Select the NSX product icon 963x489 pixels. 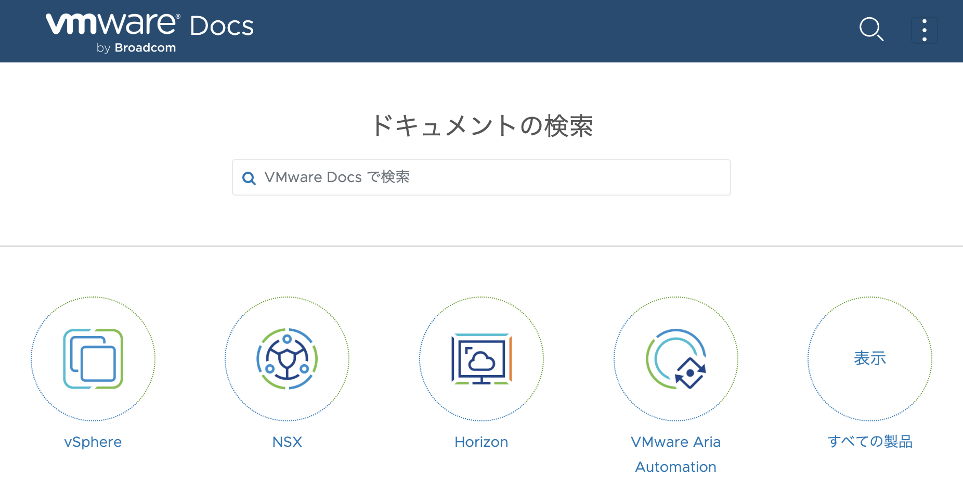(287, 358)
